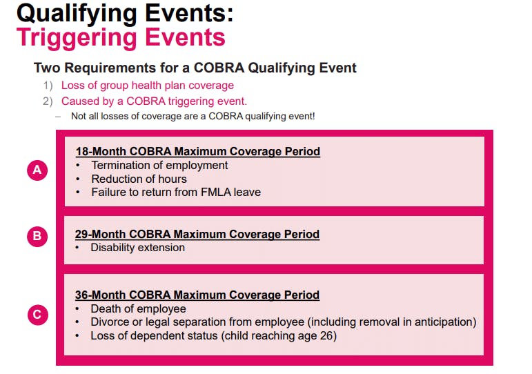Click Caused by a COBRA triggering event
This screenshot has height=374, width=532.
(x=154, y=101)
